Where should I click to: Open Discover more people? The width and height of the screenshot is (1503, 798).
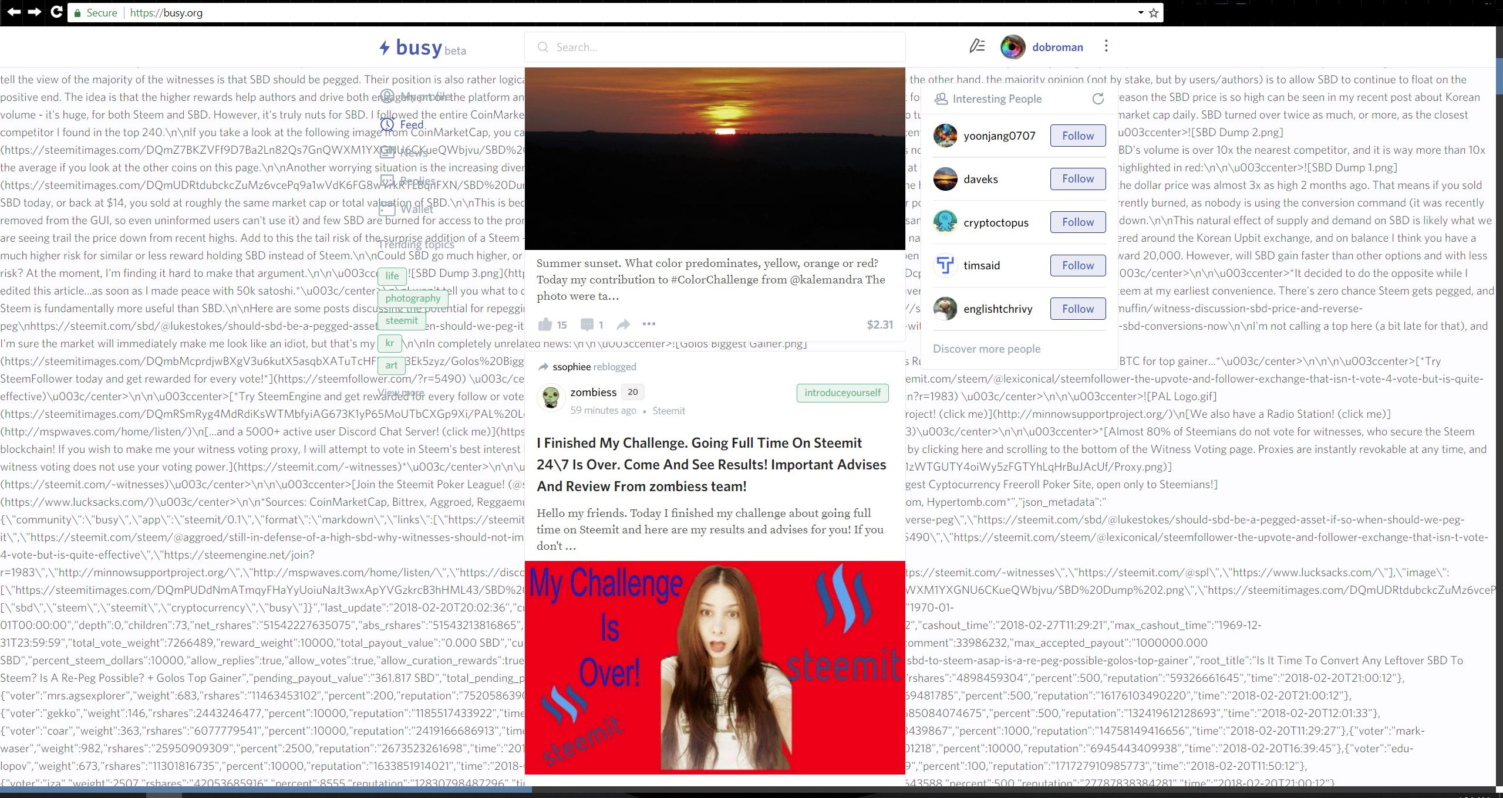point(986,349)
